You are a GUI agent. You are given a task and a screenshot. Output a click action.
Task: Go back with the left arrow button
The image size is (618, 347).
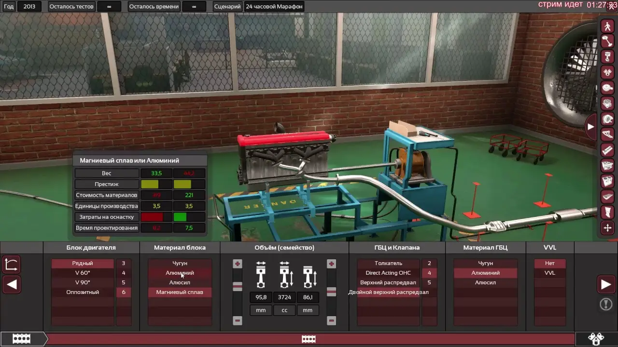pos(12,284)
